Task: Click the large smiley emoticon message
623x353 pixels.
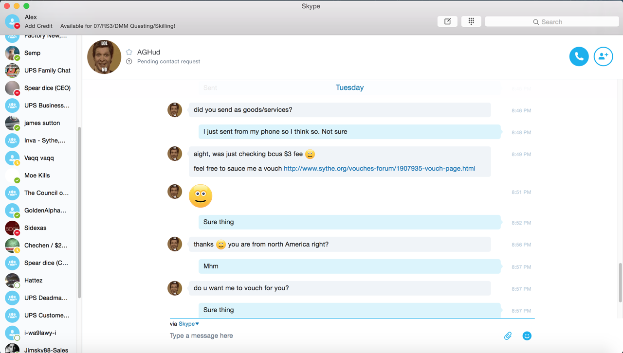Action: click(201, 196)
